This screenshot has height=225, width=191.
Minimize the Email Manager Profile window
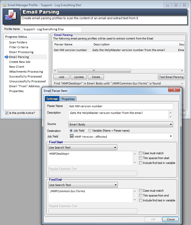[x=167, y=5]
